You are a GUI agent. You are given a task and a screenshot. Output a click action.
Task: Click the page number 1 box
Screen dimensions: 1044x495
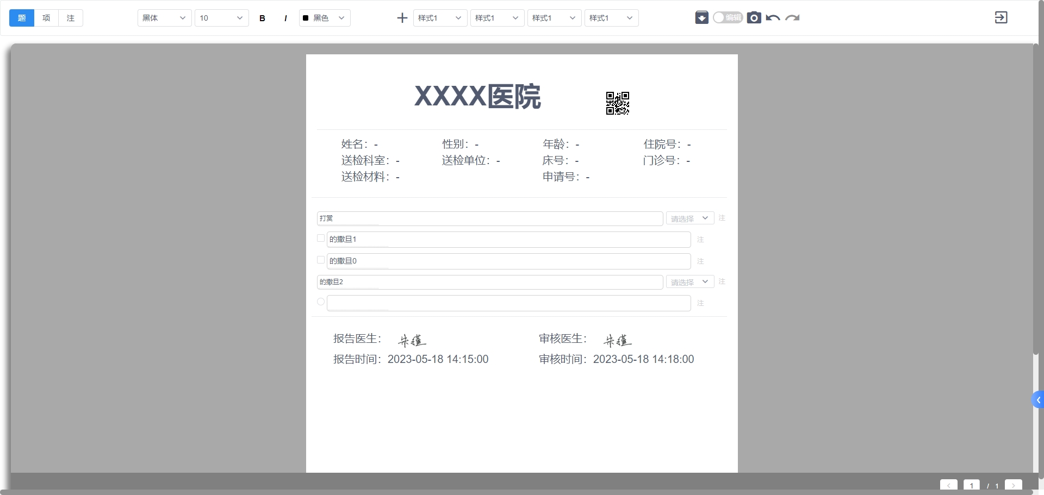(x=972, y=485)
